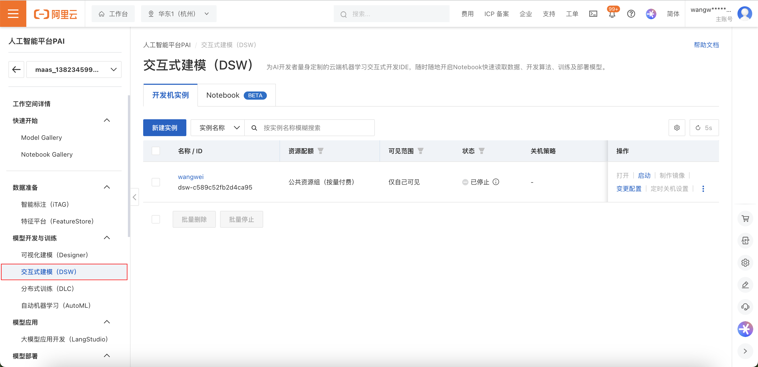Open the shopping cart side icon
This screenshot has width=758, height=367.
(x=745, y=219)
